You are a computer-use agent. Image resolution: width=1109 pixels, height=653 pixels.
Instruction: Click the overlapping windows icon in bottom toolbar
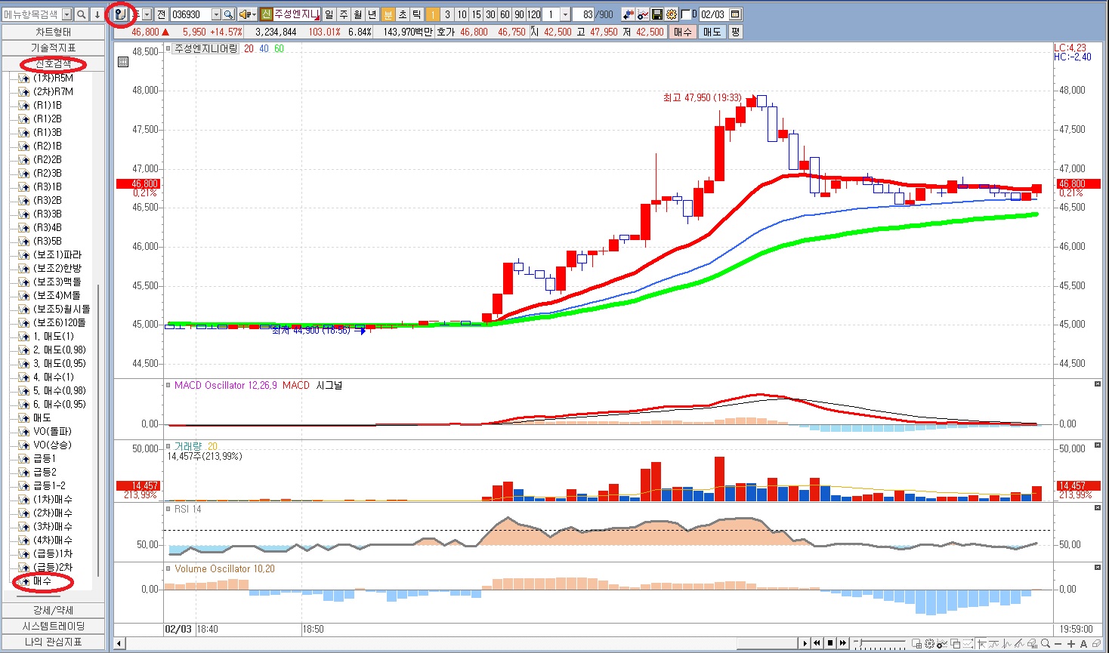[x=955, y=644]
